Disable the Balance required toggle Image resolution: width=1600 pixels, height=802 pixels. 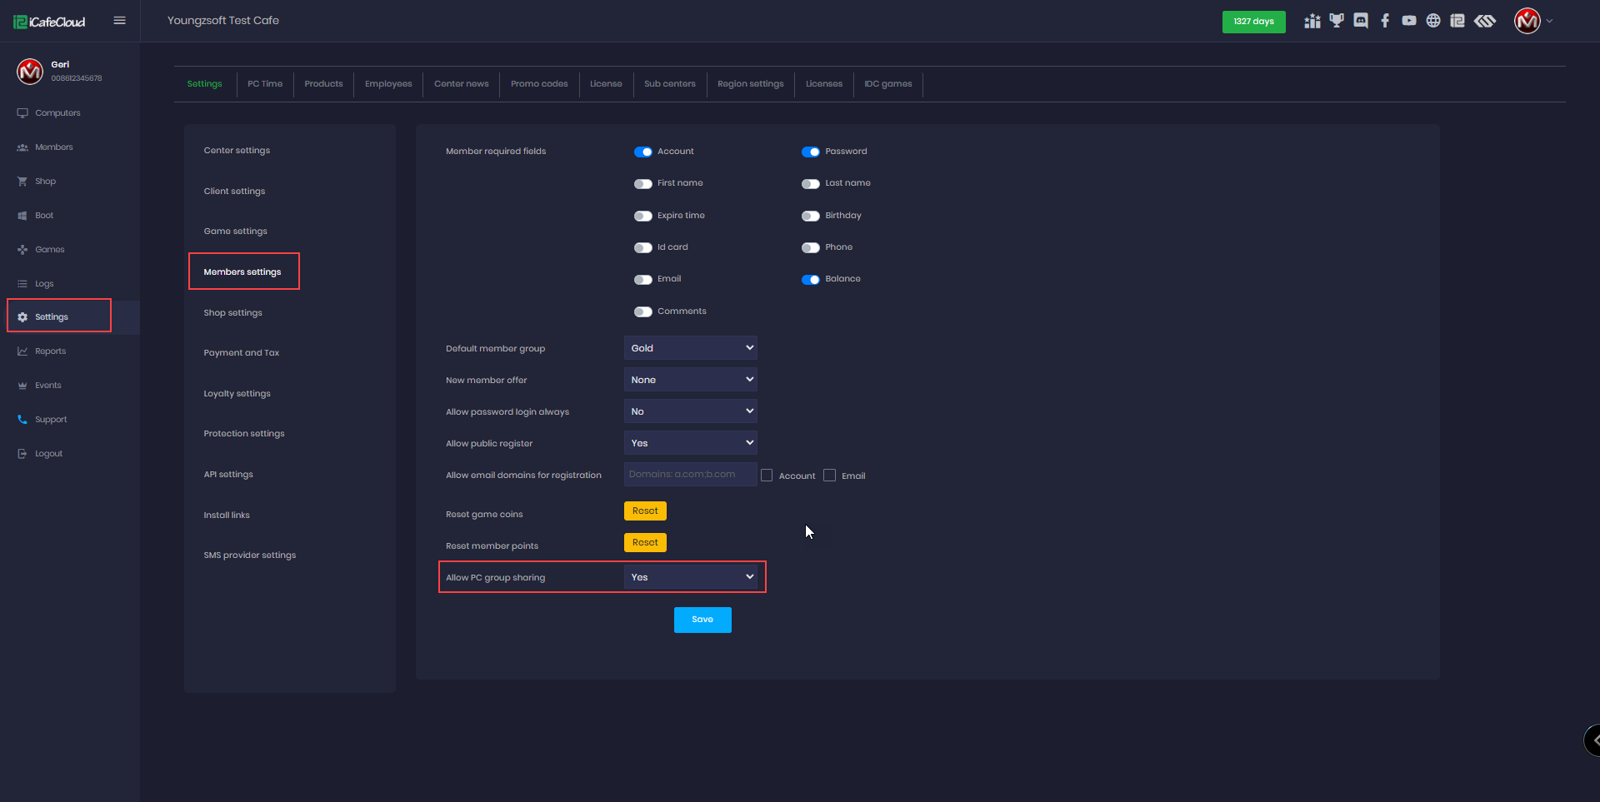[x=810, y=280]
